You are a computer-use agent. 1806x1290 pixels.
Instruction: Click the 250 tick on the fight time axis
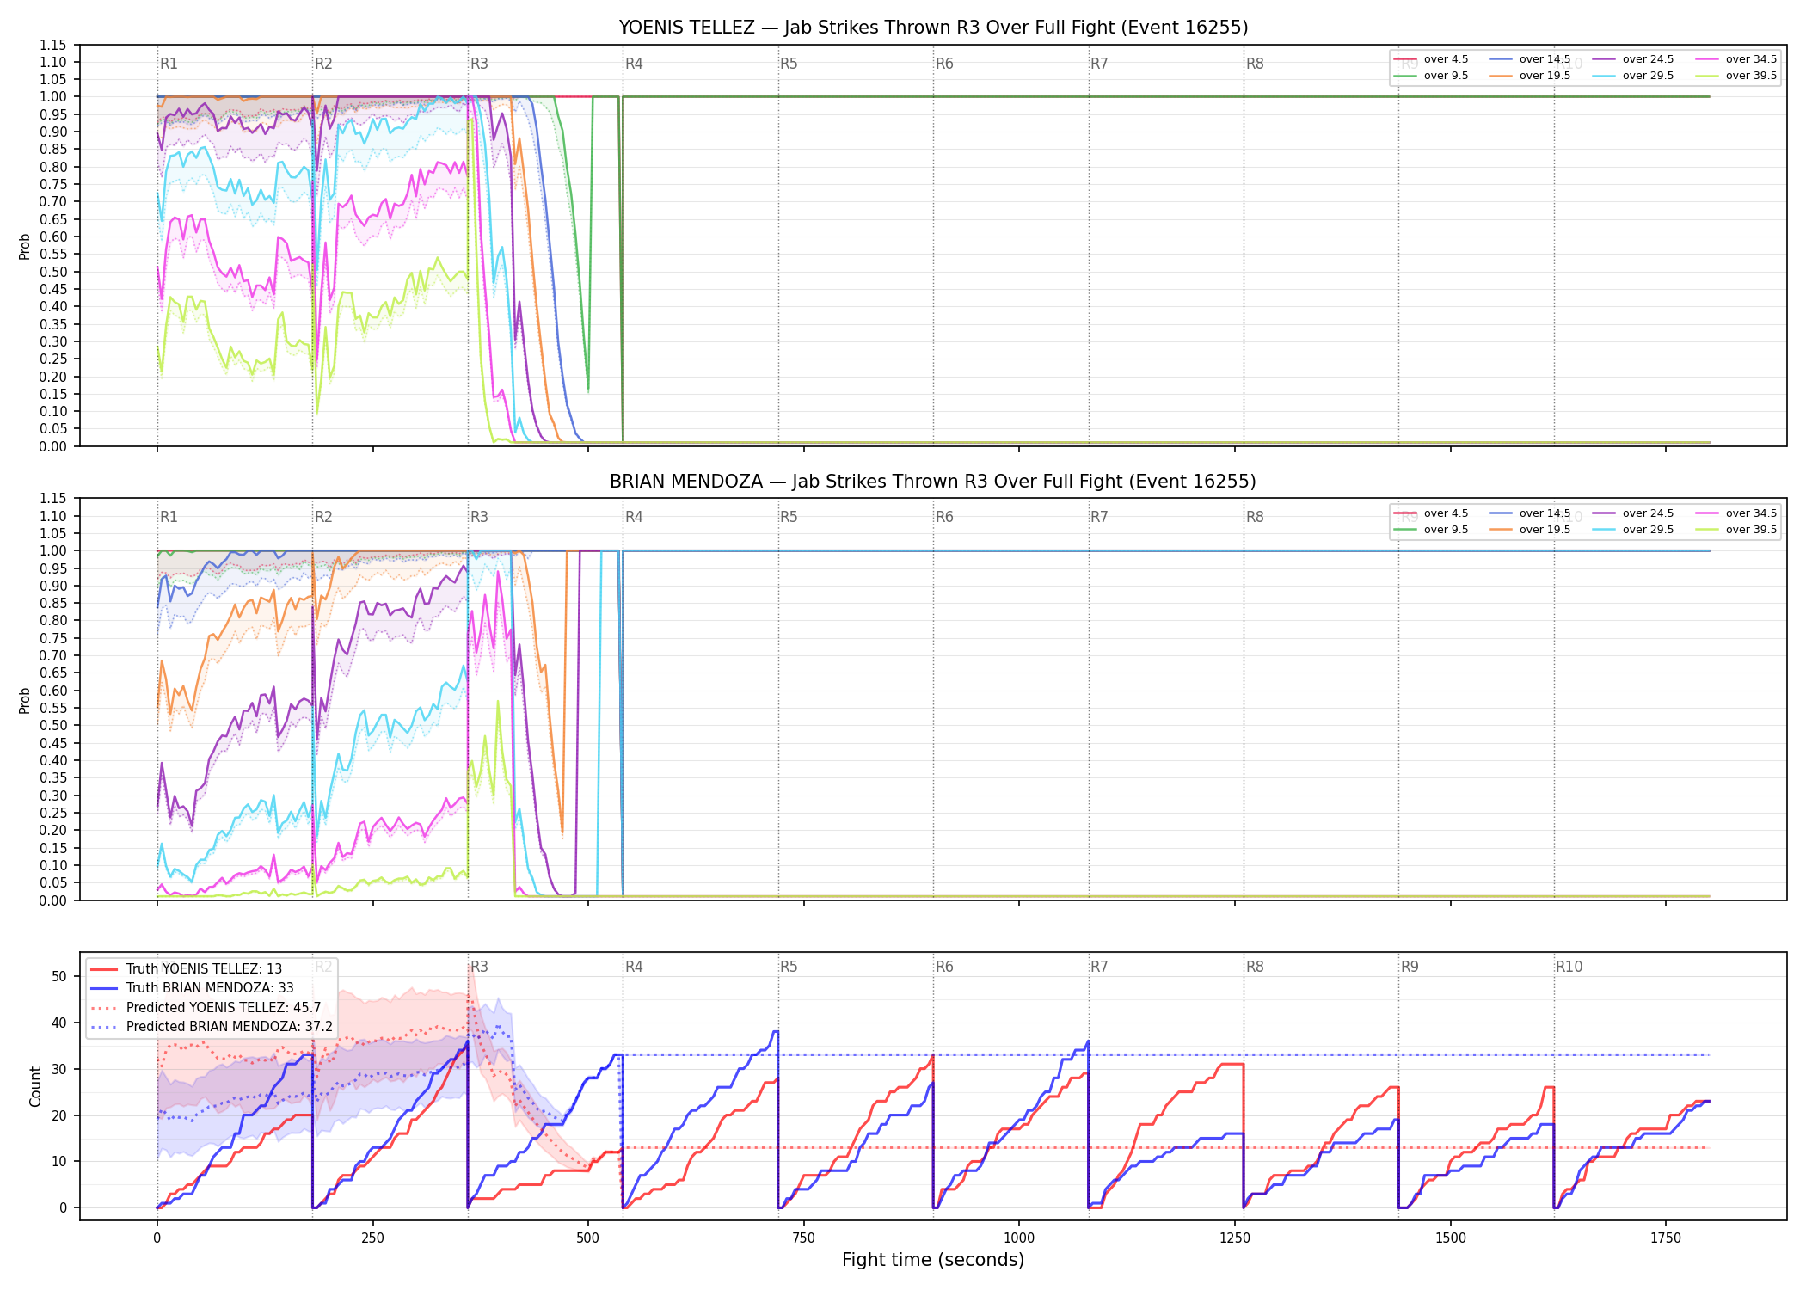point(372,1238)
